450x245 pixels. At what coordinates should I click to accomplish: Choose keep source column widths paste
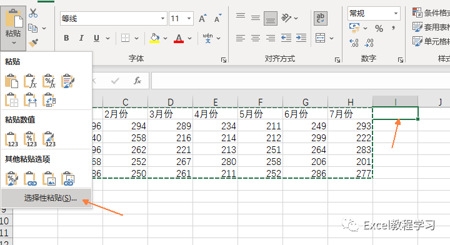pyautogui.click(x=30, y=100)
